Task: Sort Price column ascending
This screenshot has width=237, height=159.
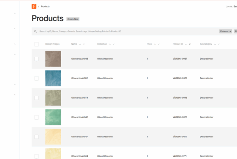Action: coord(154,44)
